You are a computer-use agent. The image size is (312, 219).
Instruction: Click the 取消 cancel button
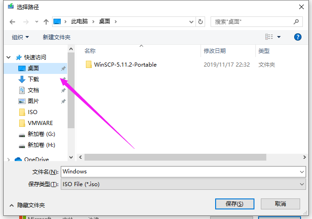tap(280, 204)
